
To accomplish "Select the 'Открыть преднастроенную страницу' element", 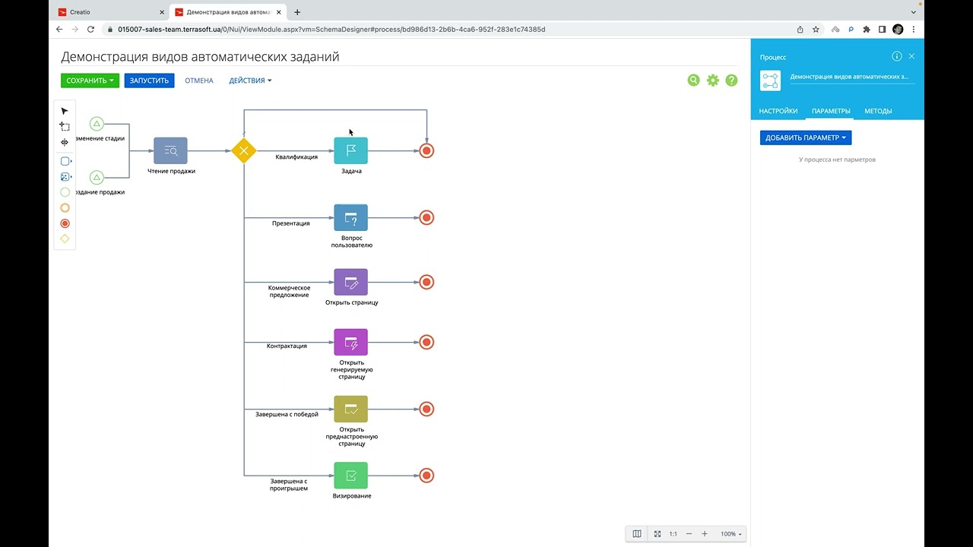I will [x=350, y=409].
